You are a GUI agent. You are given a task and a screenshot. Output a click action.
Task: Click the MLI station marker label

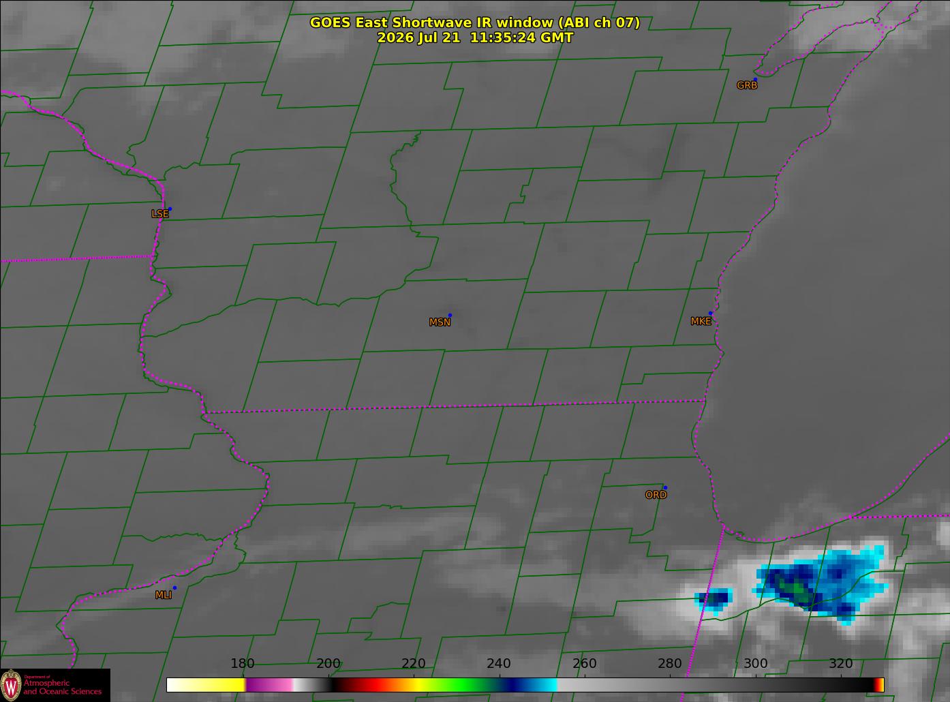click(x=163, y=595)
